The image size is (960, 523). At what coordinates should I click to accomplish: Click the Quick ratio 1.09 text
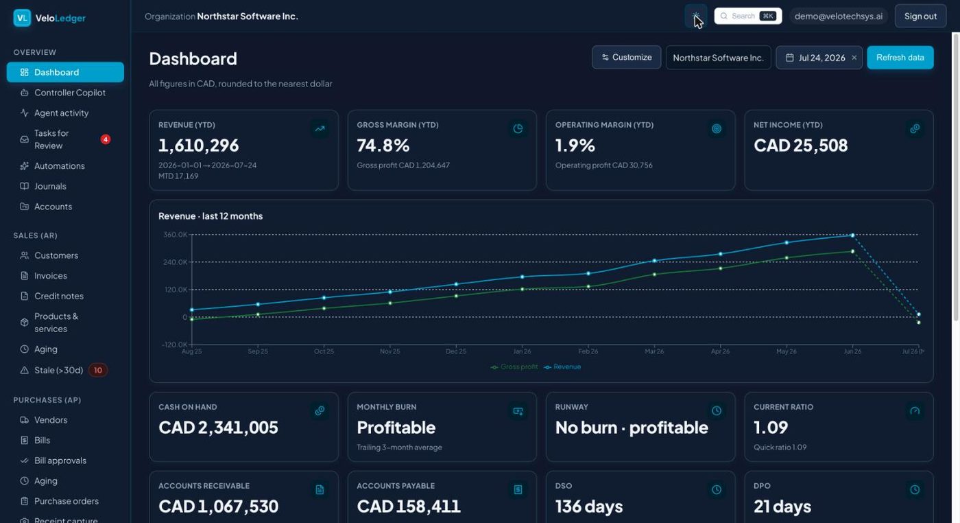(x=780, y=448)
